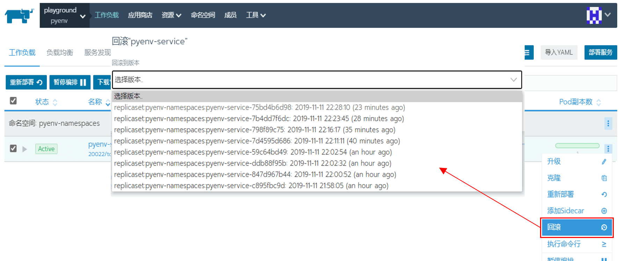The image size is (619, 261).
Task: Open the playground pyenv project switcher
Action: pos(65,15)
